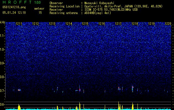The width and height of the screenshot is (174, 110).
Task: Click the Observer field label
Action: coord(56,3)
